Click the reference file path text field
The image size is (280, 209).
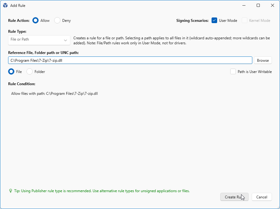coord(130,60)
